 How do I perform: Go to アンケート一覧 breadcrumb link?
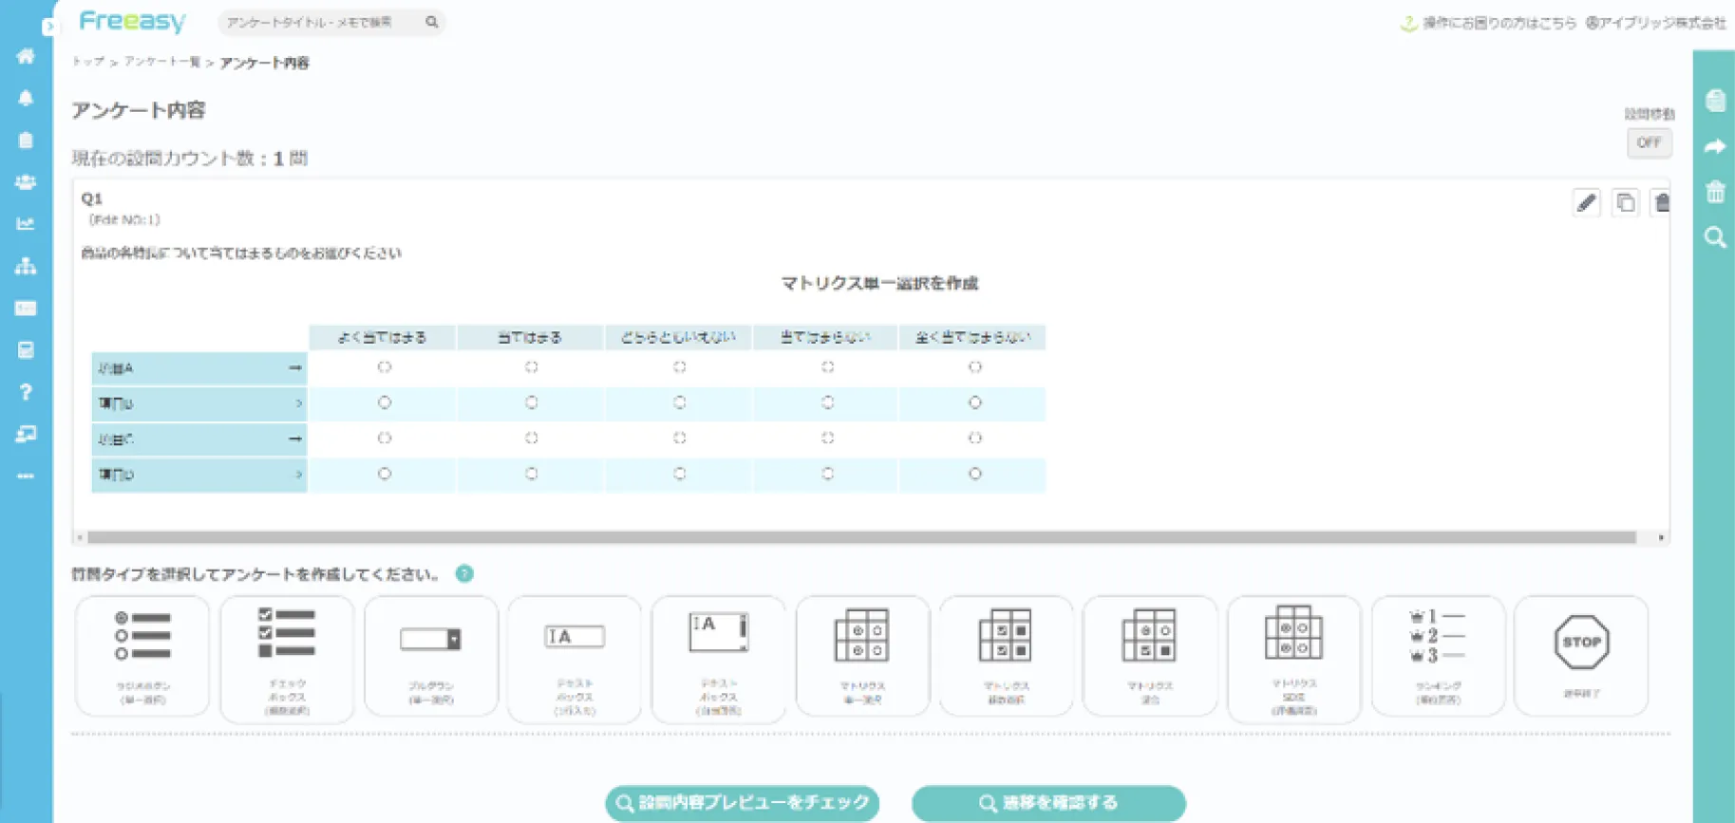click(162, 62)
